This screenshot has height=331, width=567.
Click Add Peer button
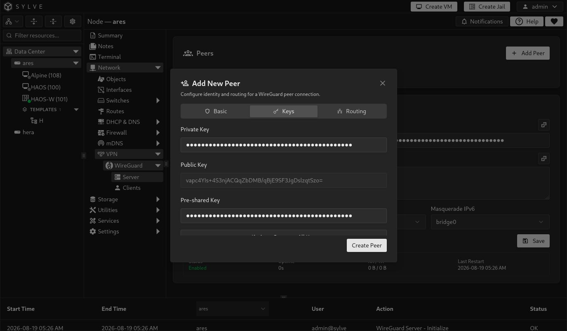coord(528,53)
